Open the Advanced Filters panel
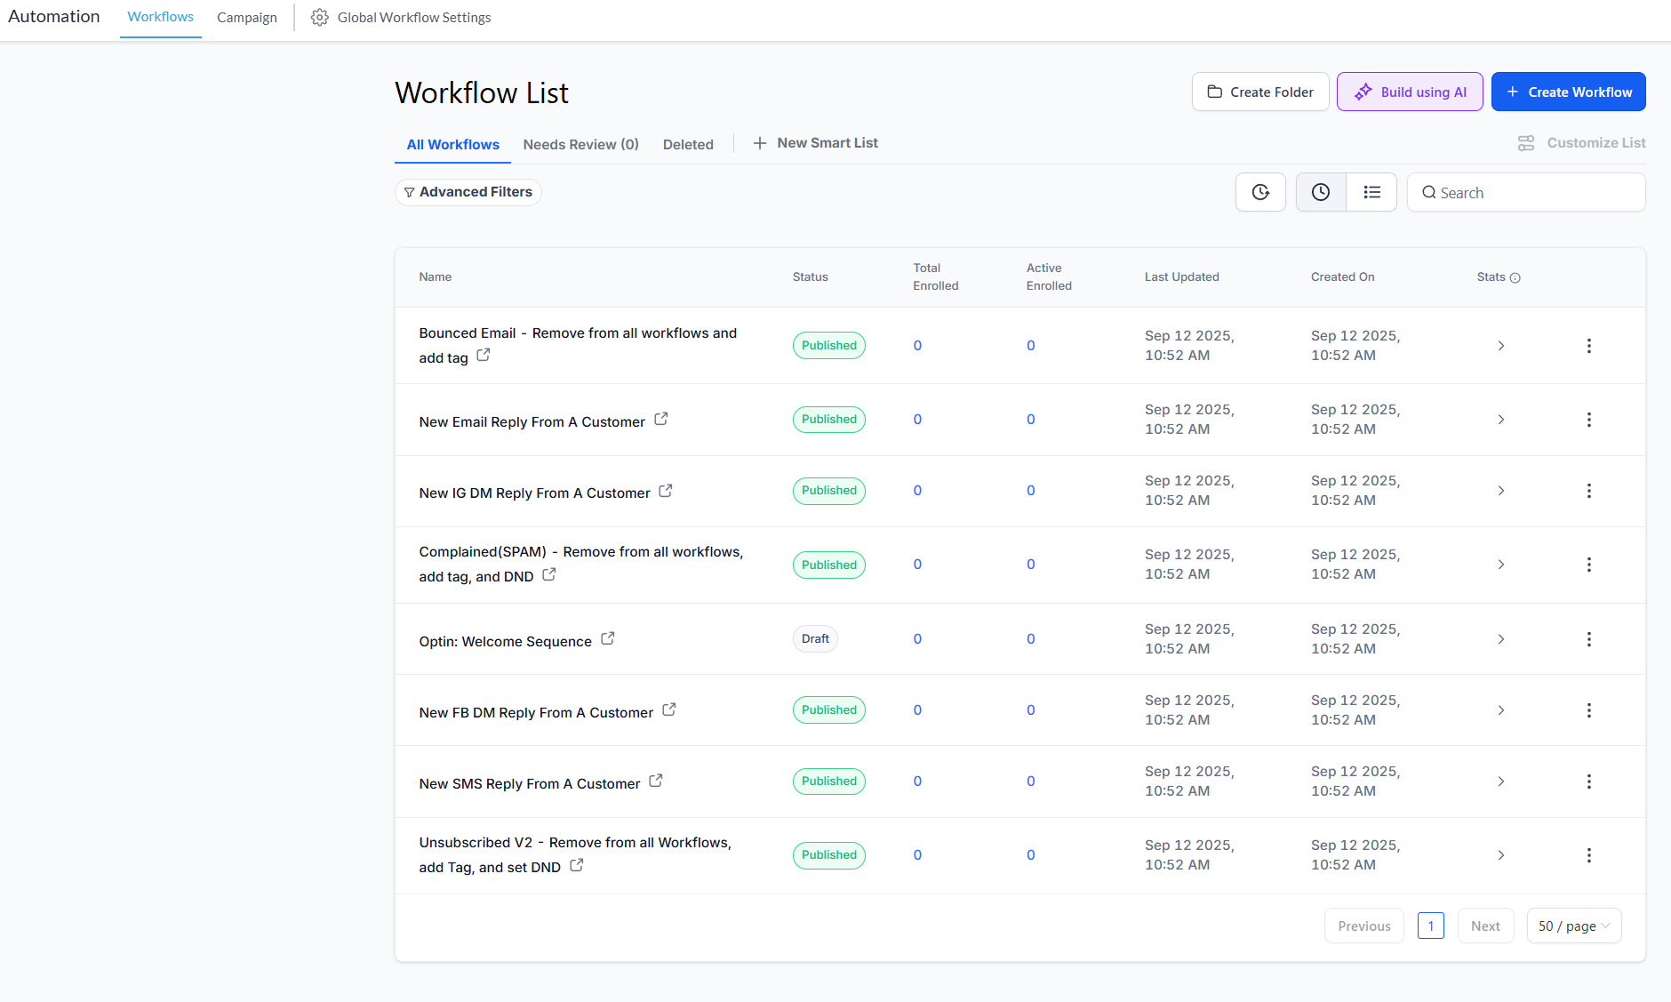This screenshot has height=1002, width=1671. click(468, 192)
